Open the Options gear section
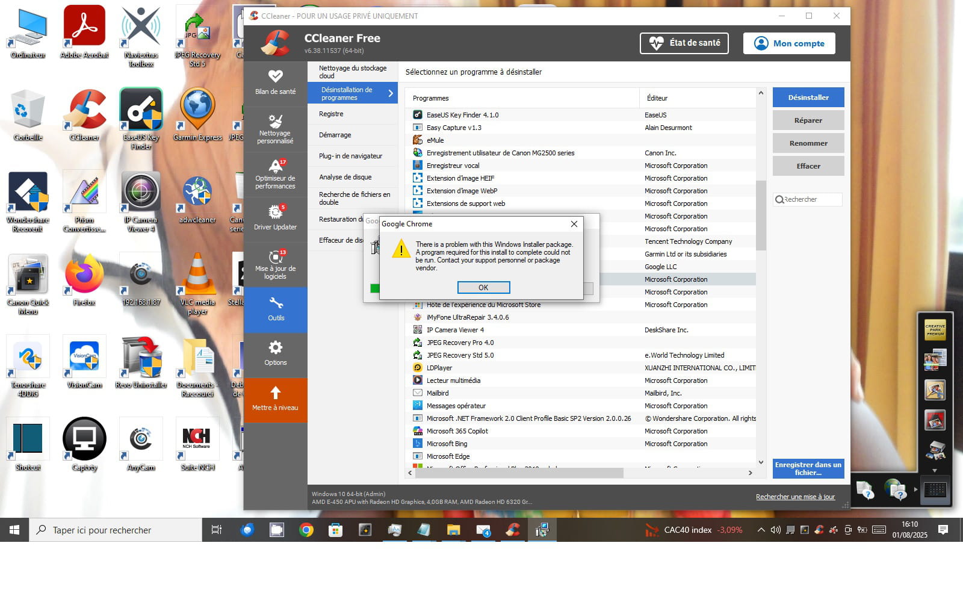This screenshot has width=963, height=590. point(275,354)
